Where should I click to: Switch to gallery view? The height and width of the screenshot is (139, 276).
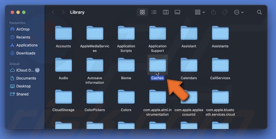[177, 12]
